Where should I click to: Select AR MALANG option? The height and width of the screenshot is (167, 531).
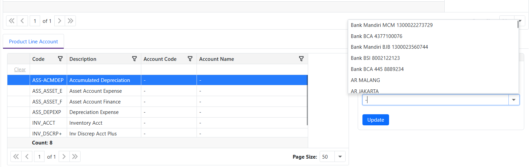click(x=433, y=80)
